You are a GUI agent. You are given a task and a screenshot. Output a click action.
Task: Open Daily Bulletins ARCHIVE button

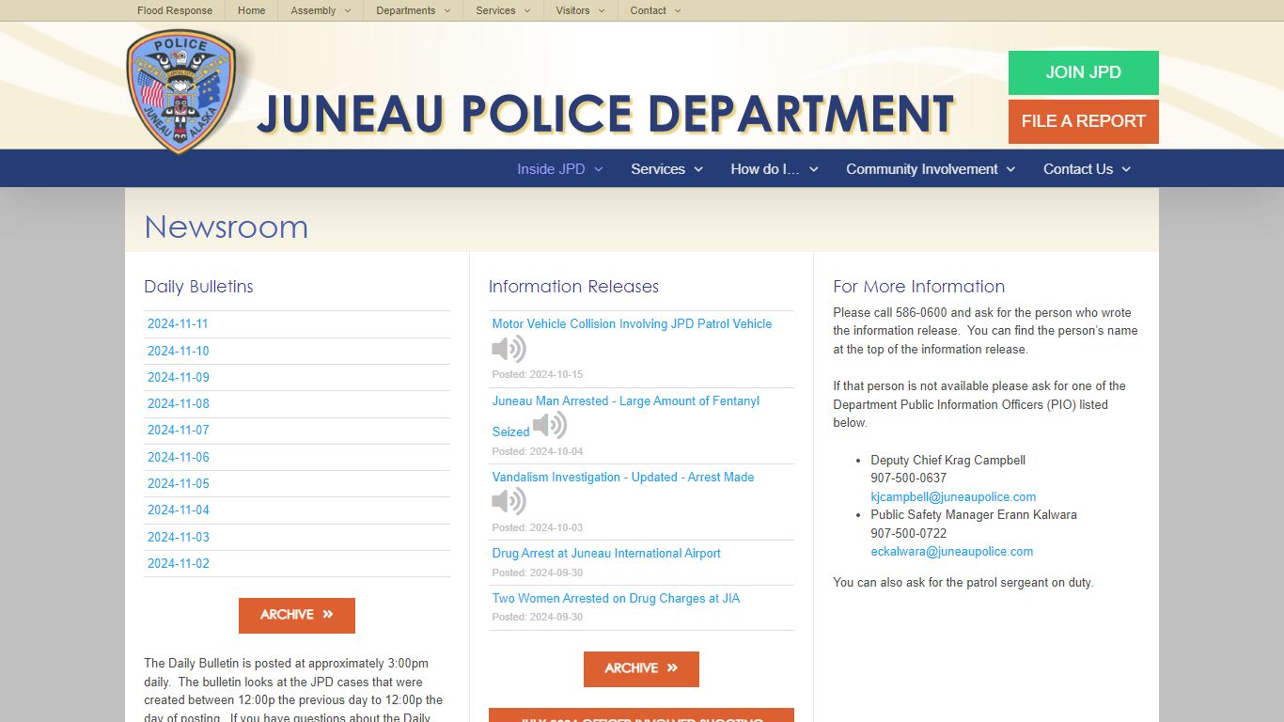coord(296,615)
